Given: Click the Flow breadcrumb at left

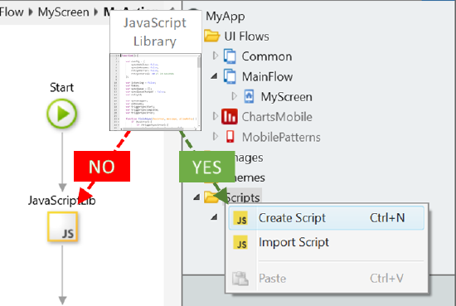Looking at the screenshot, I should coord(12,12).
